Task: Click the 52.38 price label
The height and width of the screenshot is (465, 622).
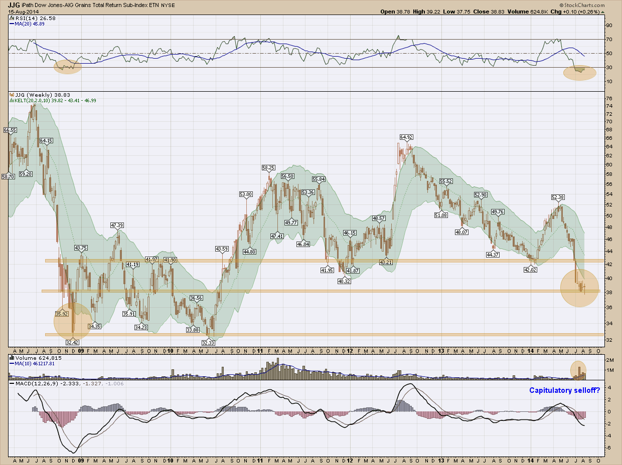Action: (x=558, y=197)
